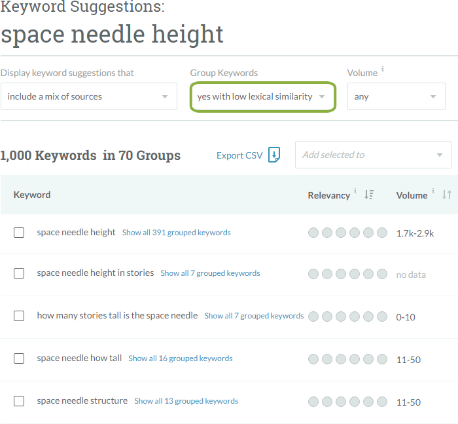458x424 pixels.
Task: Open the 'Add selected to' dropdown
Action: (373, 155)
